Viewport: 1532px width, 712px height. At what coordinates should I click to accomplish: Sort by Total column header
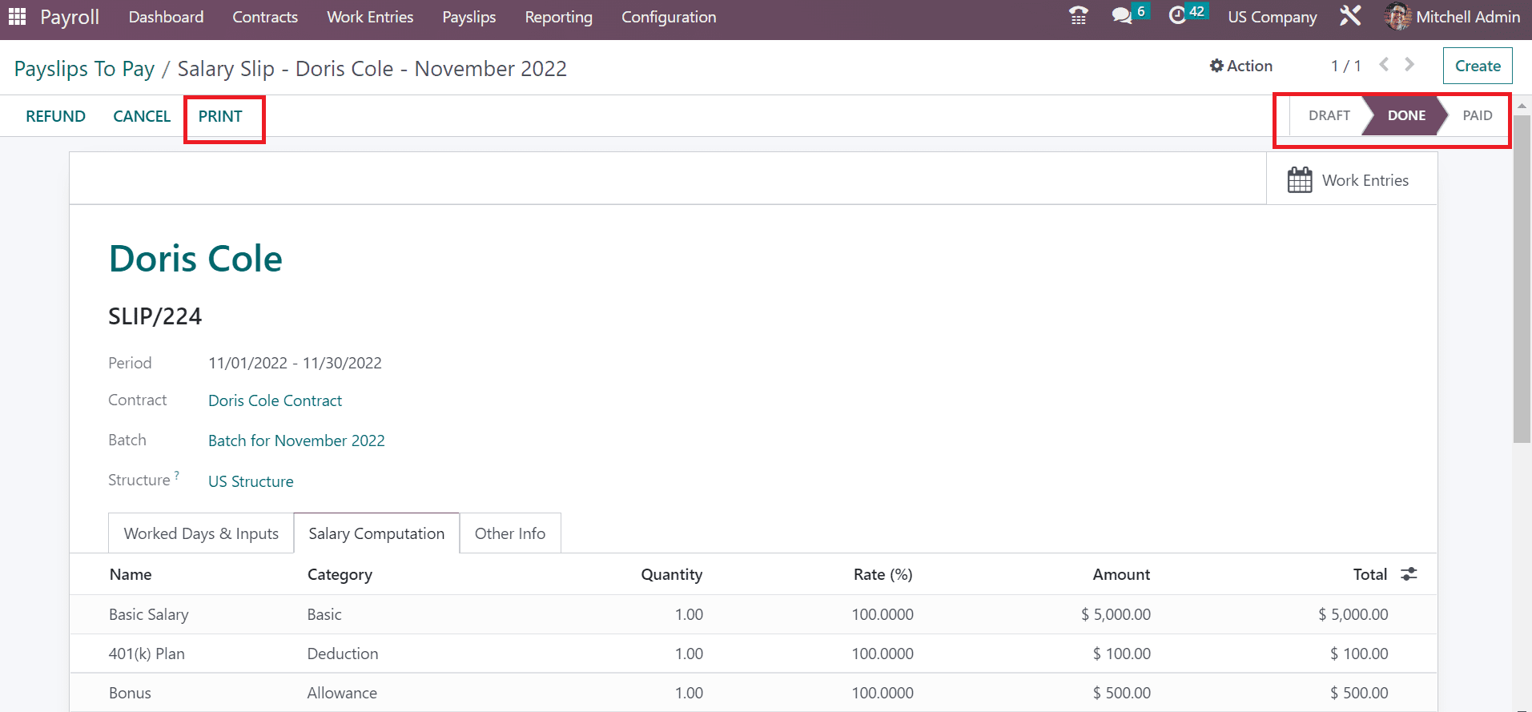(1369, 574)
